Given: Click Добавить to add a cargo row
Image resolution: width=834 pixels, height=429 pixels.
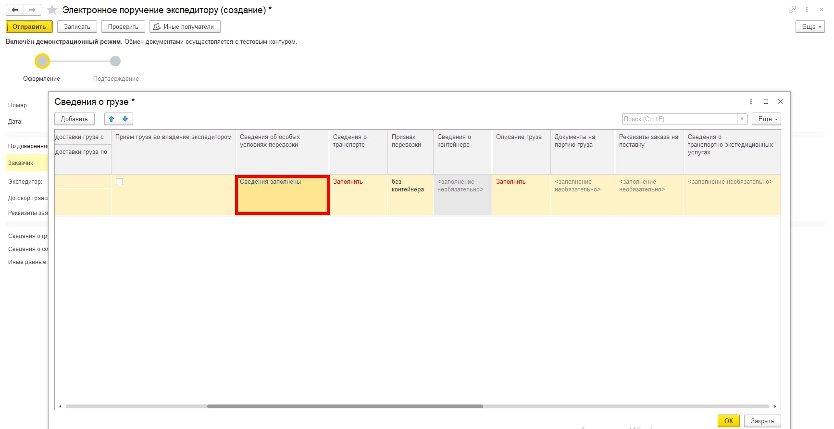Looking at the screenshot, I should [x=75, y=119].
